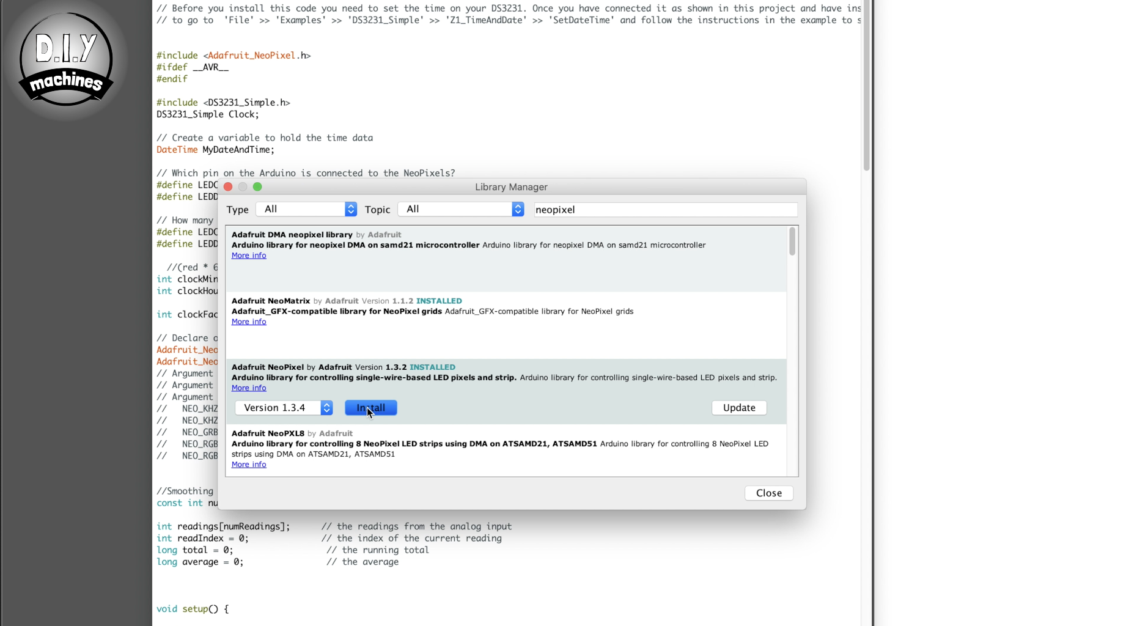The width and height of the screenshot is (1126, 626).
Task: Click the 'int readIndex = 0;' code line
Action: [x=202, y=538]
